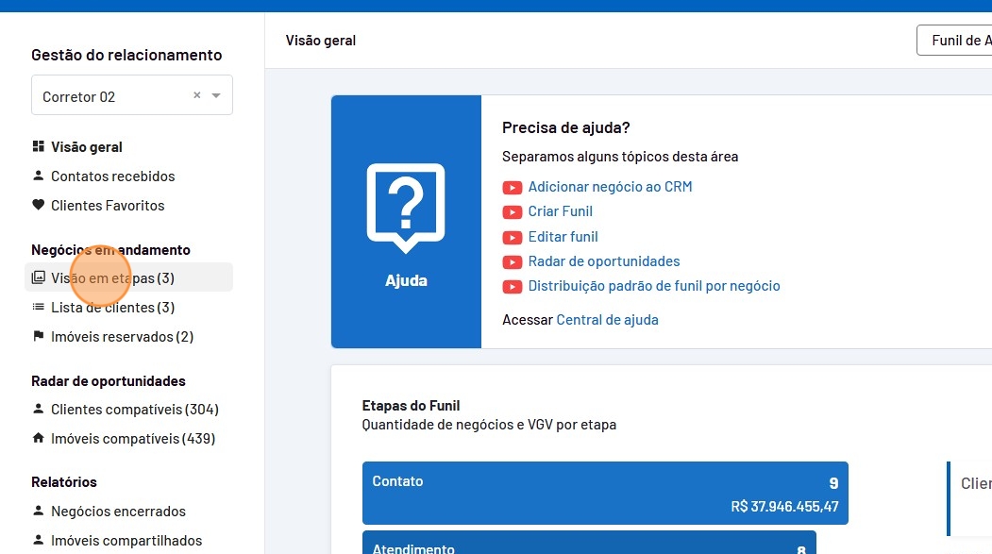Click the Lista de clientes list icon

[38, 308]
